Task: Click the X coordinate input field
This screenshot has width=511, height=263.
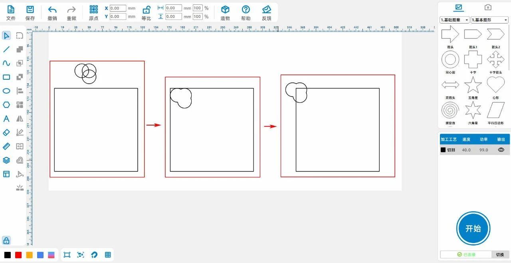Action: 117,8
